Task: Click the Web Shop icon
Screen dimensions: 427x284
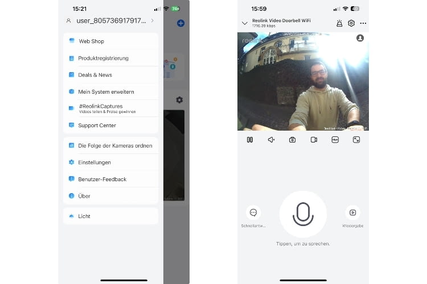Action: click(72, 41)
